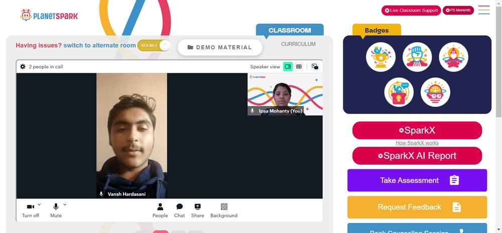502x233 pixels.
Task: Select the raised fist badge
Action: point(417,57)
